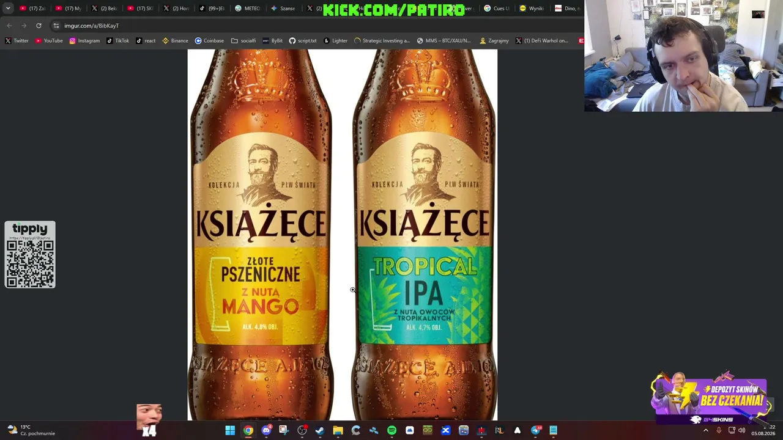Open the Twitter bookmark

tap(17, 41)
